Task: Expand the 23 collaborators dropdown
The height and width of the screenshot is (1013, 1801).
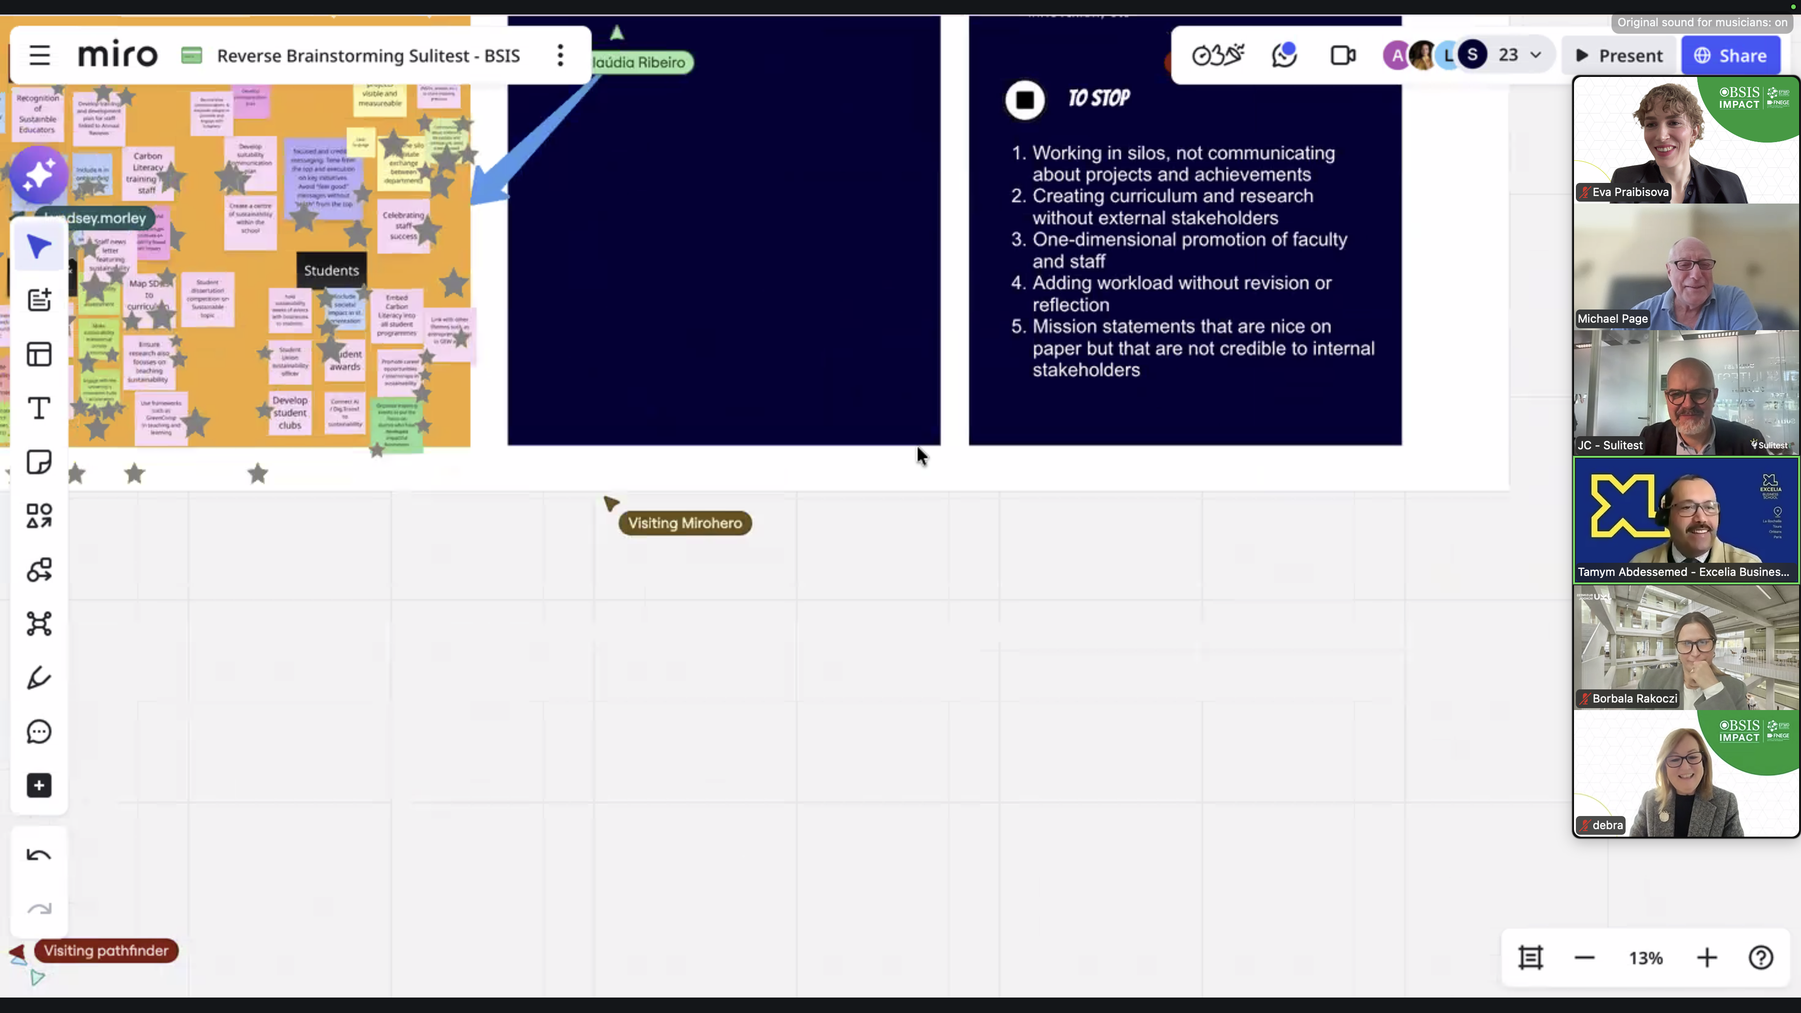Action: 1536,55
